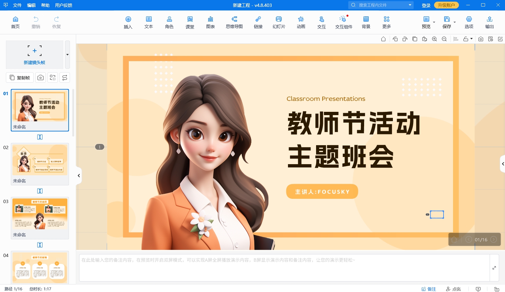Click the 登录 login link
505x292 pixels.
[x=426, y=5]
